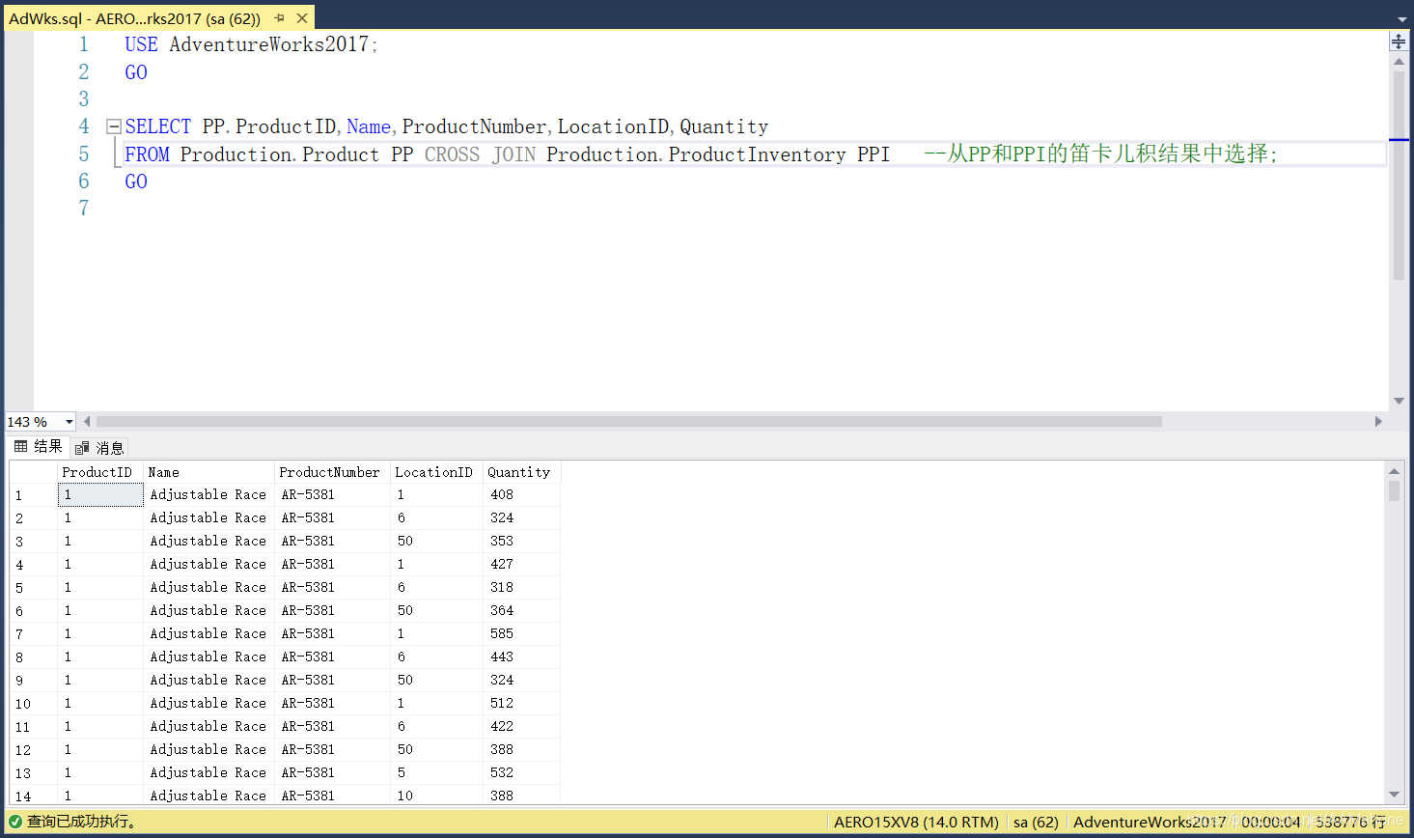The width and height of the screenshot is (1414, 838).
Task: Click editor vertical scrollbar down arrow
Action: (x=1399, y=402)
